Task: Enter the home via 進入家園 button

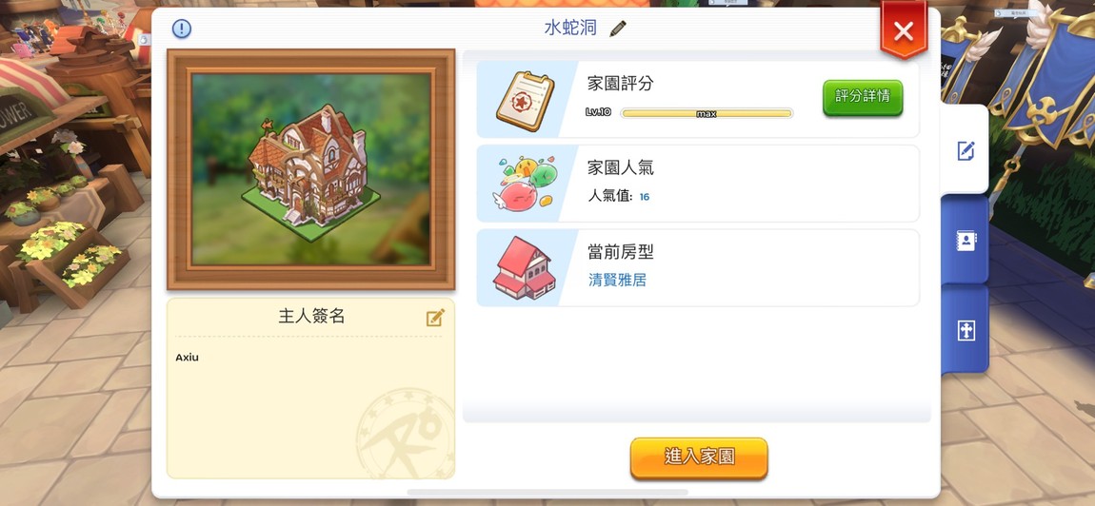Action: pyautogui.click(x=699, y=457)
